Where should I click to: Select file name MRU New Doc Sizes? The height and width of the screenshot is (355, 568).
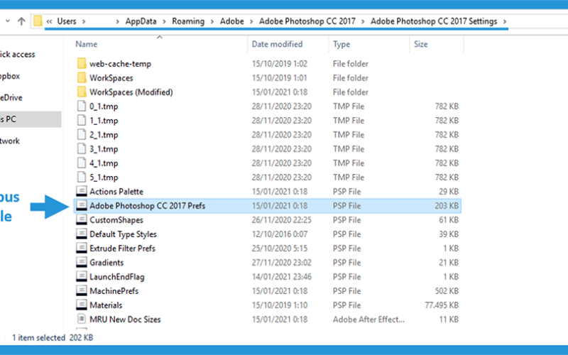click(125, 319)
